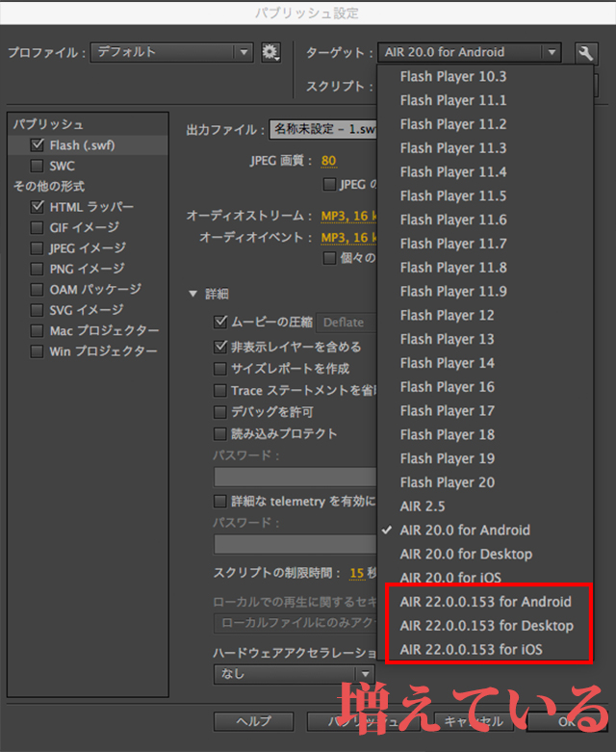Image resolution: width=616 pixels, height=752 pixels.
Task: Enable GIF イメージ checkbox
Action: coord(37,227)
